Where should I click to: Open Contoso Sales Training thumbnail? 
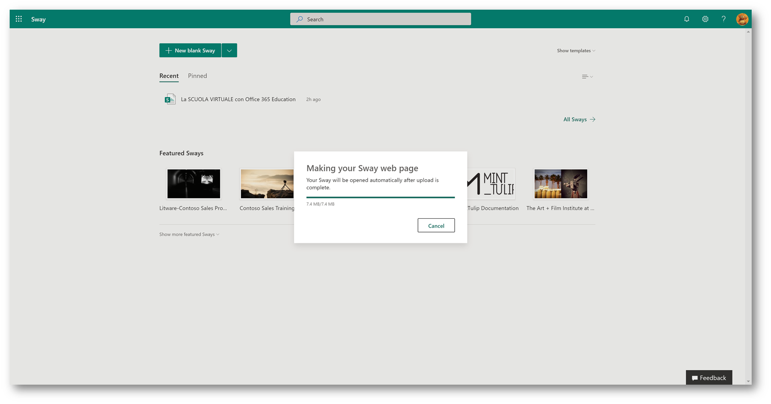(x=267, y=184)
